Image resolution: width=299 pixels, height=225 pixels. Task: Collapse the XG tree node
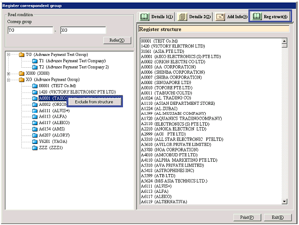click(8, 80)
